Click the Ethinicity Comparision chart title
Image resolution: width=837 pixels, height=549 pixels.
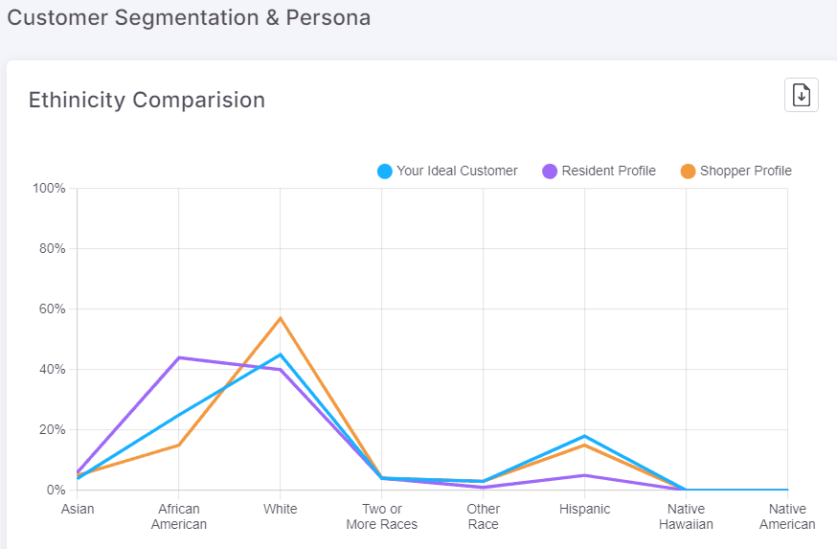(x=147, y=100)
